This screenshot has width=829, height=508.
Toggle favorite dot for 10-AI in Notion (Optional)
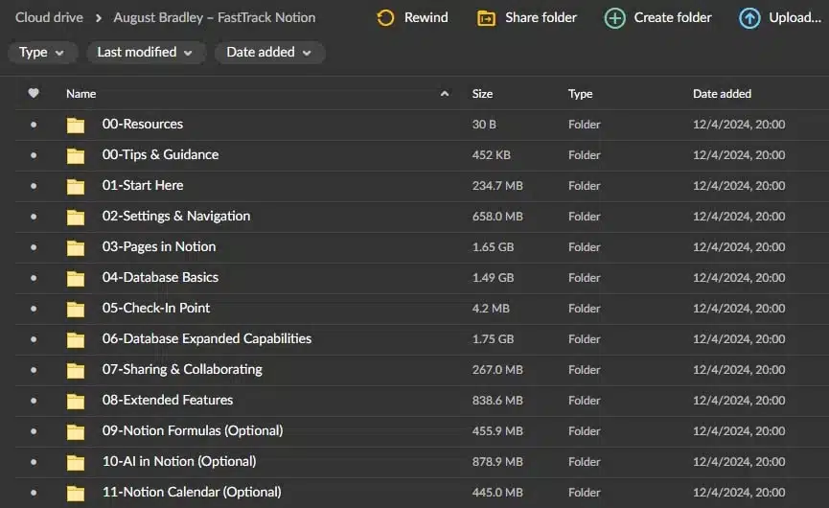tap(34, 462)
